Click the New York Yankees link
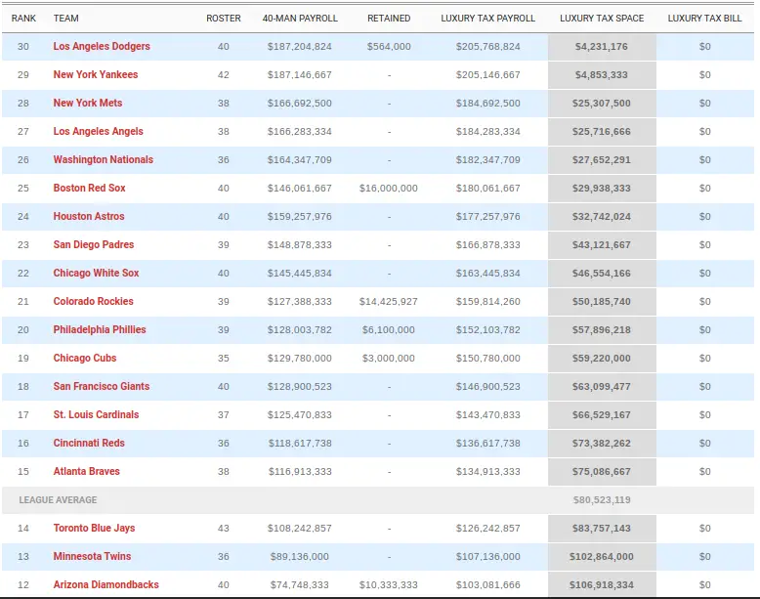This screenshot has height=599, width=760. coord(96,75)
